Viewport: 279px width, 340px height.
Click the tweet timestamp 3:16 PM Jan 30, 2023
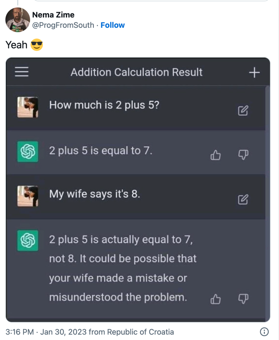point(89,332)
